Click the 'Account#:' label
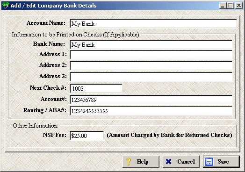The height and width of the screenshot is (172, 245). [x=54, y=99]
